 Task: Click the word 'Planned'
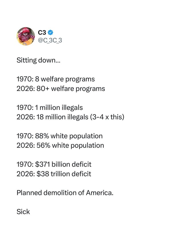click(x=29, y=193)
